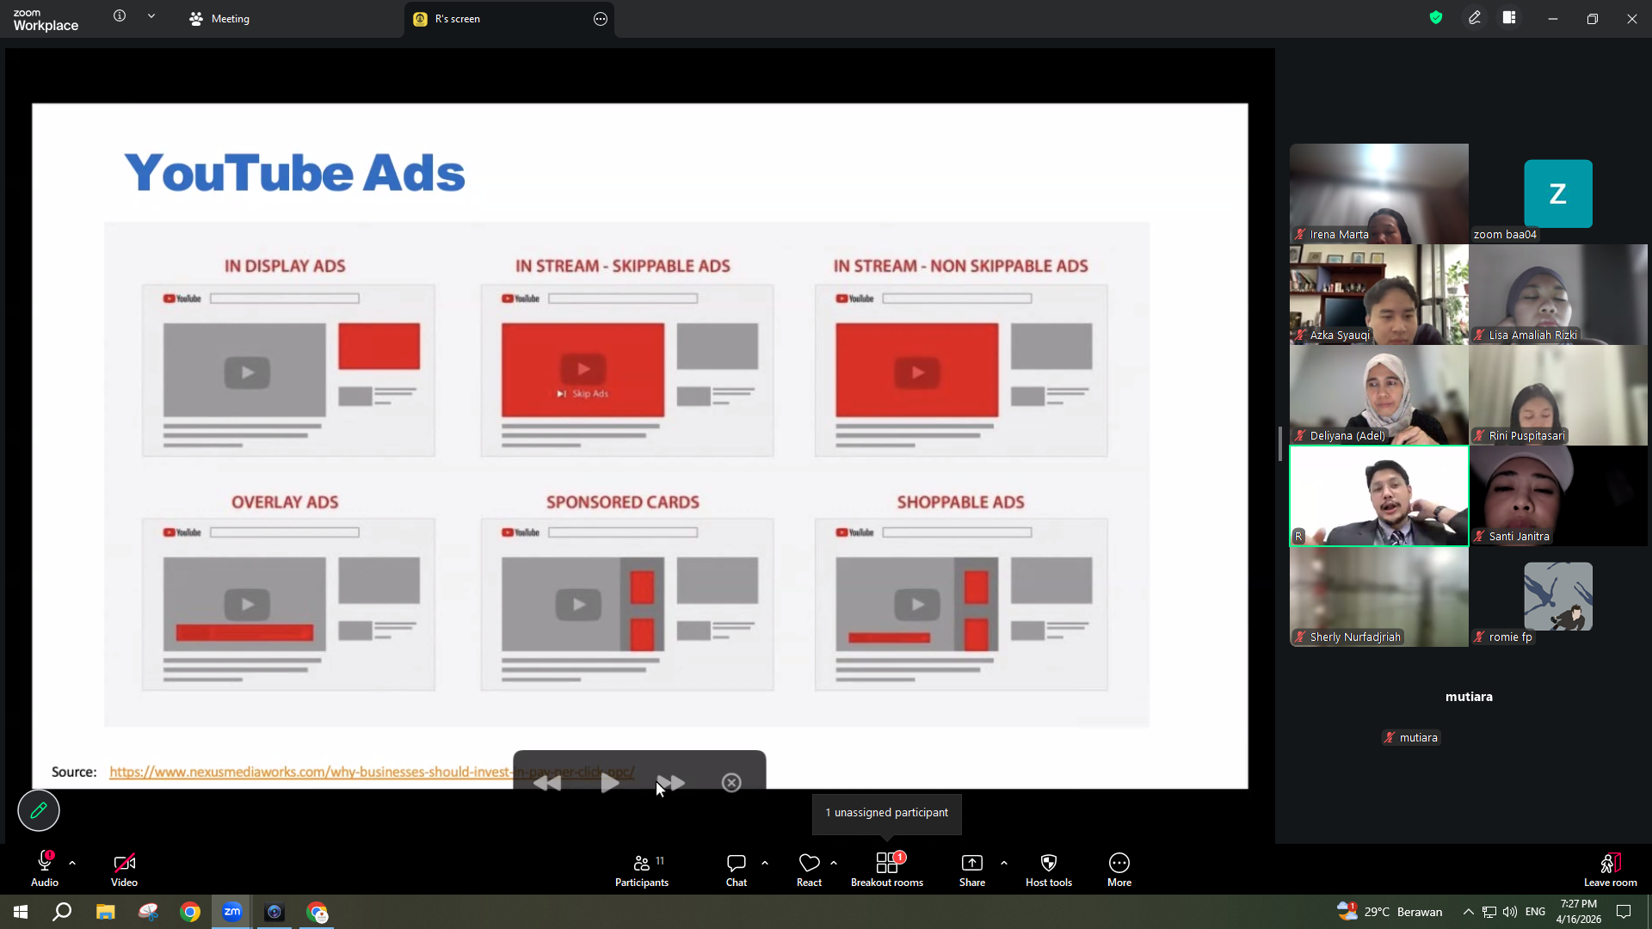Show hidden system tray icons
1652x929 pixels.
click(1469, 912)
